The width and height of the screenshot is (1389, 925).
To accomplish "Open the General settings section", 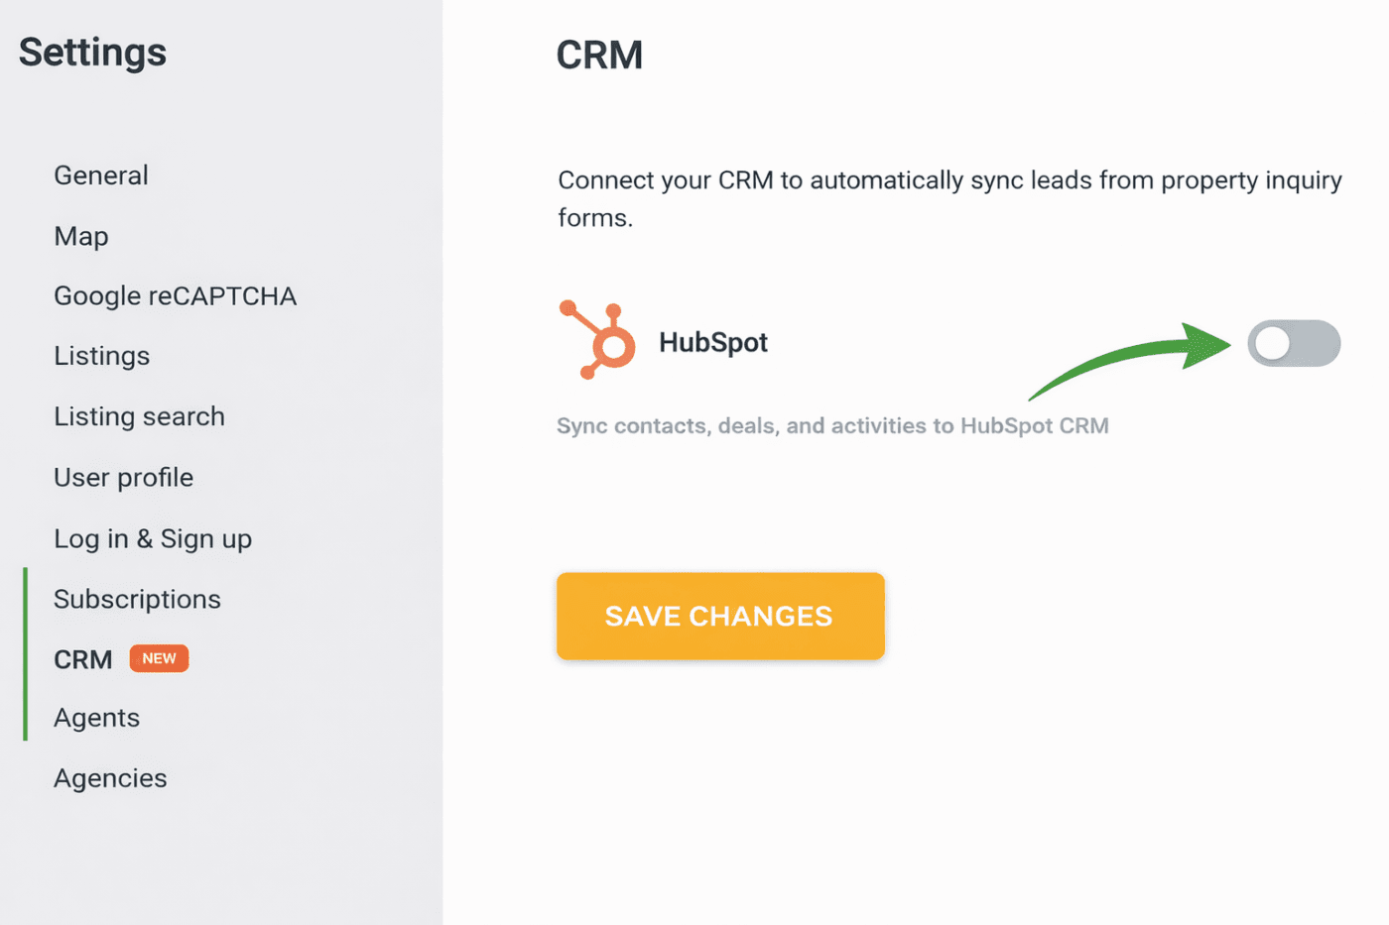I will click(101, 175).
